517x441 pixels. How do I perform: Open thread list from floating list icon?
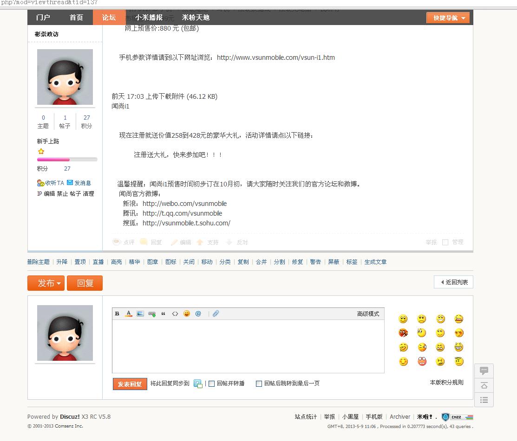coord(484,400)
